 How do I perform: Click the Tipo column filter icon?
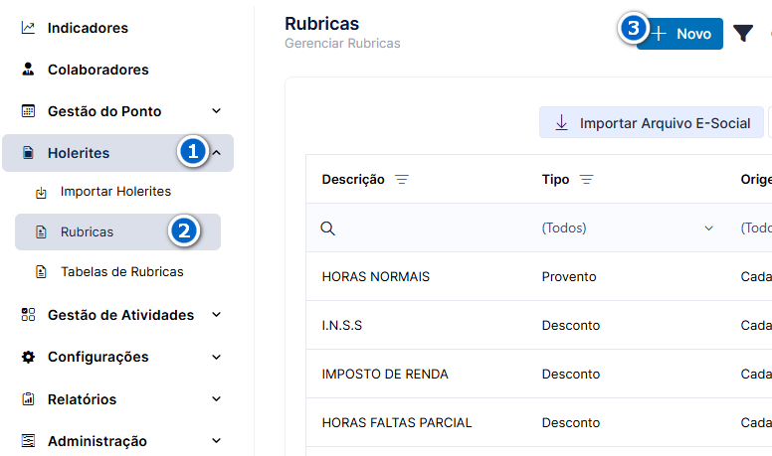click(x=586, y=180)
